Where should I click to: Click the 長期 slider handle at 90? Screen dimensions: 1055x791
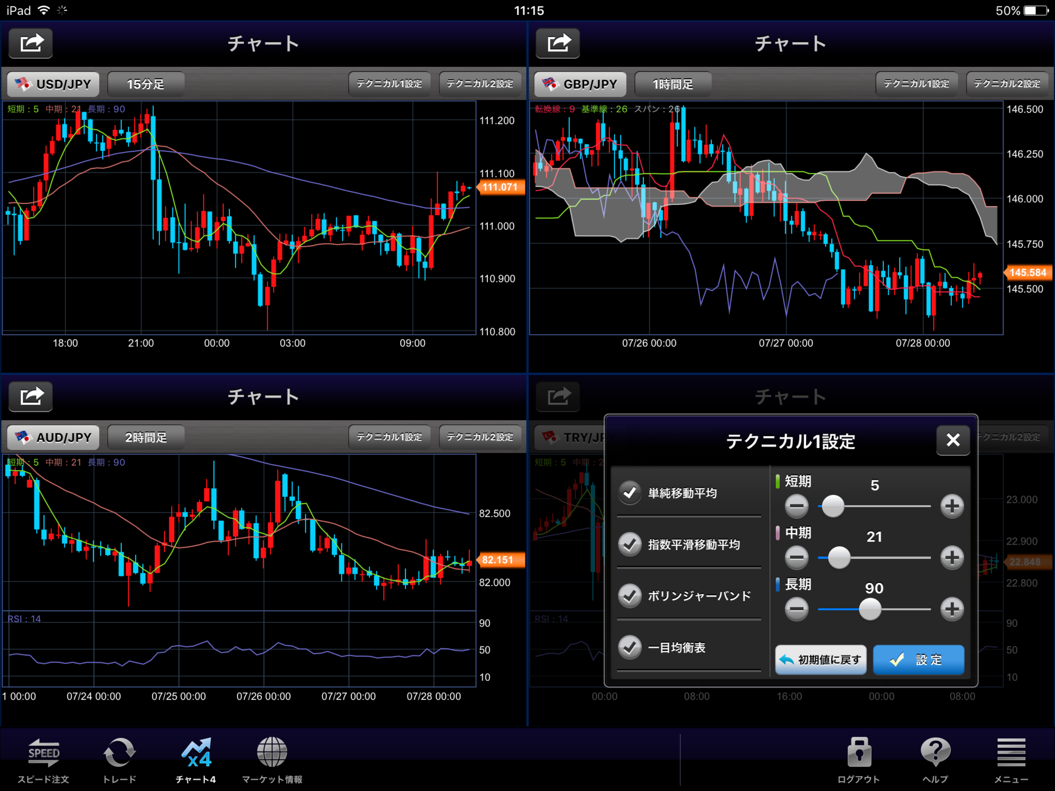[870, 609]
